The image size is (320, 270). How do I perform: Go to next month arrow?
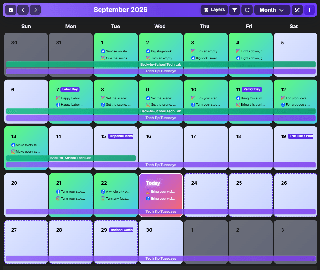tap(35, 10)
